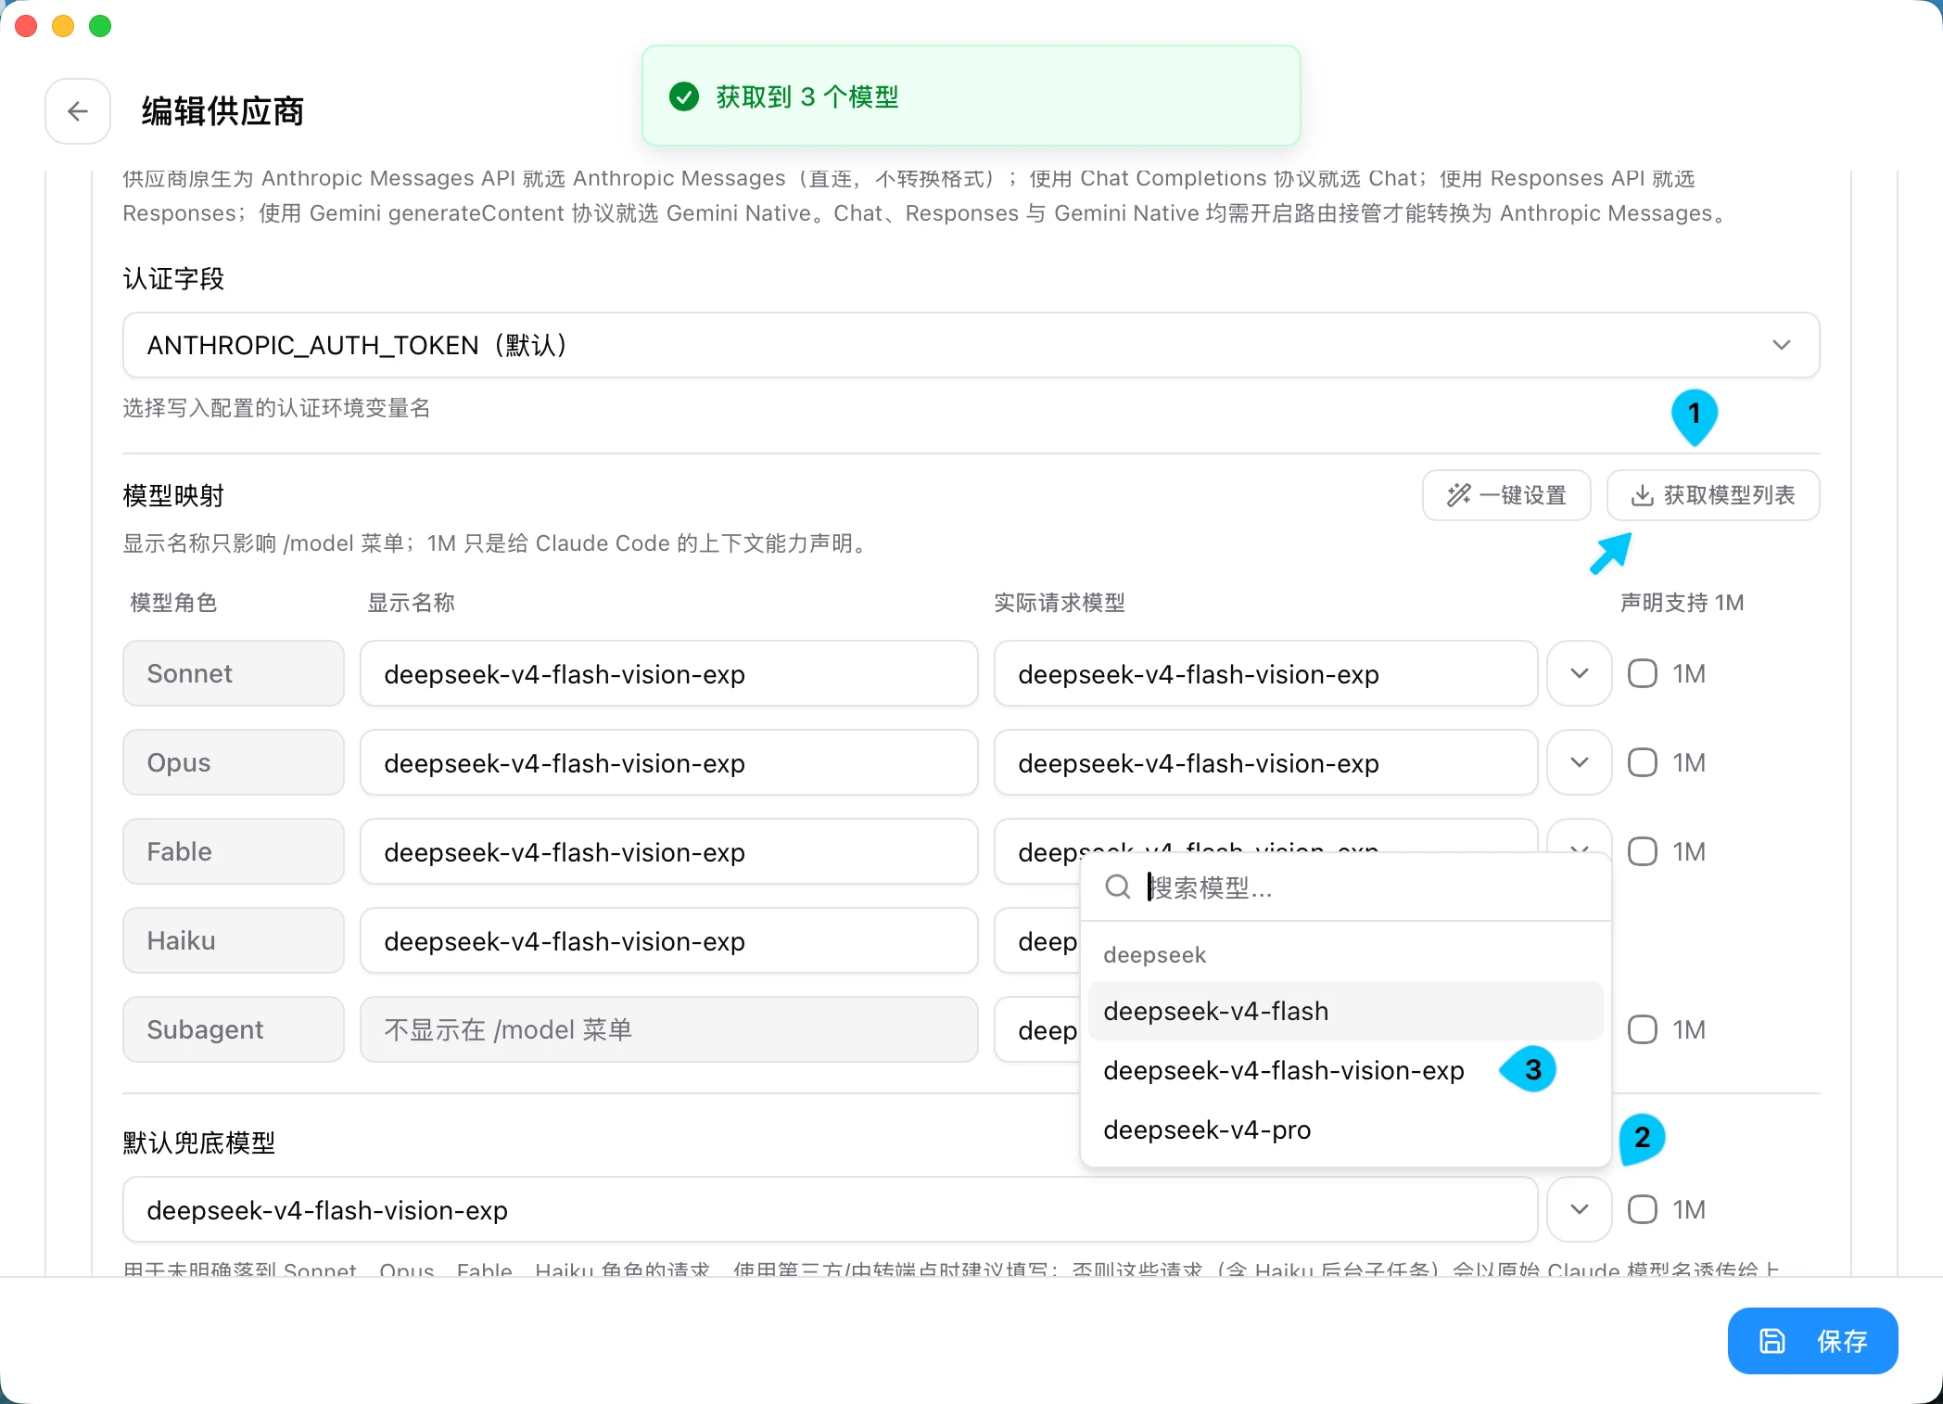This screenshot has height=1404, width=1943.
Task: Select deepseek-v4-flash-vision-exp from the model list
Action: tap(1345, 1070)
